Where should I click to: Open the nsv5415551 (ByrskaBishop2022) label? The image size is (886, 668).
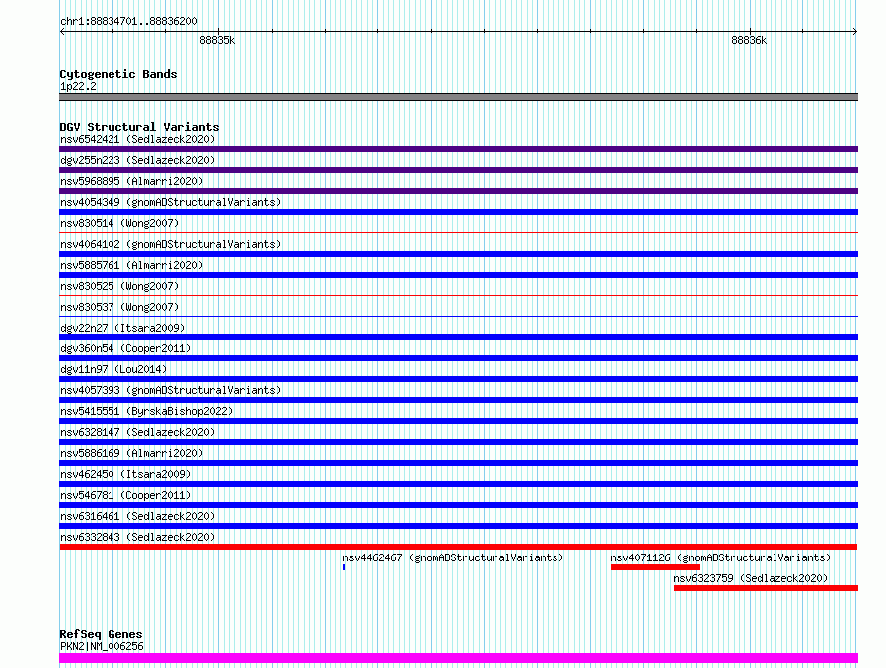(146, 411)
